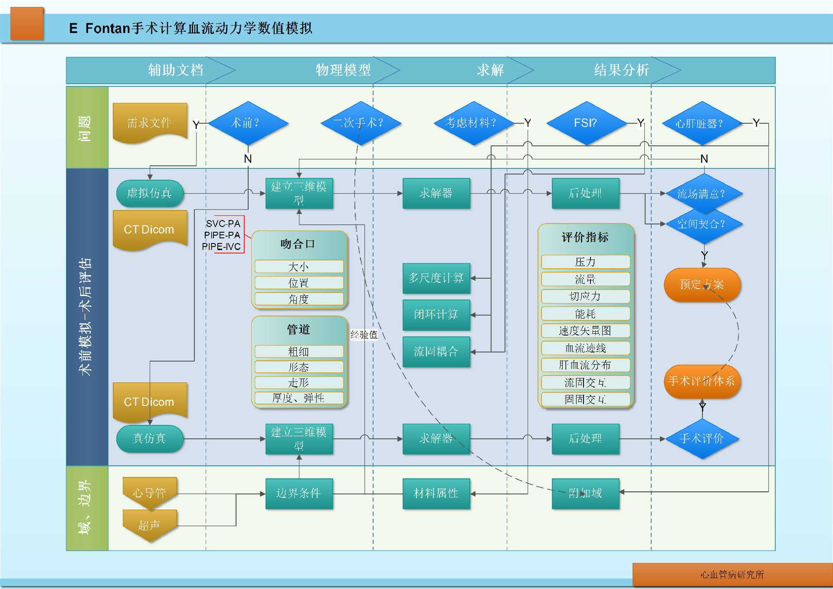The image size is (833, 589).
Task: Click the 肝血流分布 evaluation item
Action: (585, 365)
